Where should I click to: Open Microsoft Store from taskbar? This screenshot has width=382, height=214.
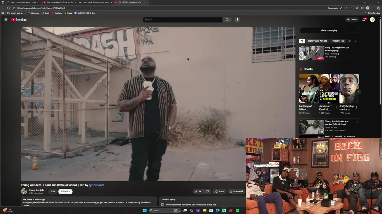pyautogui.click(x=211, y=210)
